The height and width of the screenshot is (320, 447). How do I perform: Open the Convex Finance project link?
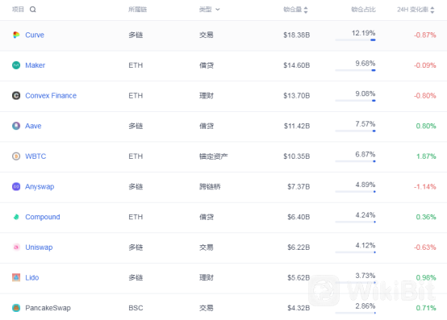pyautogui.click(x=51, y=96)
